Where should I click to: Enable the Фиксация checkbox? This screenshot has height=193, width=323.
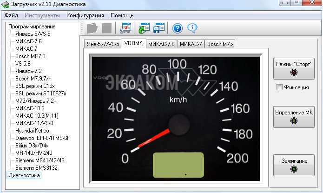click(x=279, y=87)
